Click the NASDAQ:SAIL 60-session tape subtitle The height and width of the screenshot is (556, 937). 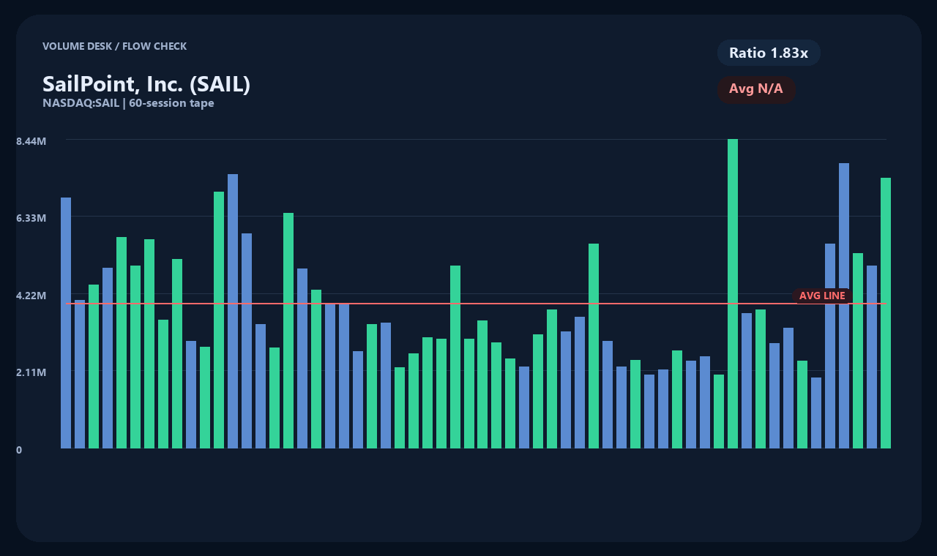click(x=128, y=103)
